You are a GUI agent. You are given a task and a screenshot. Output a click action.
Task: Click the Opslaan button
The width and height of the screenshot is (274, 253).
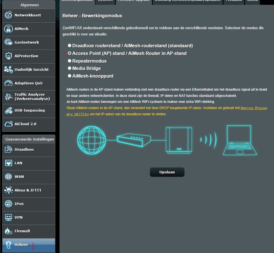coord(167,172)
